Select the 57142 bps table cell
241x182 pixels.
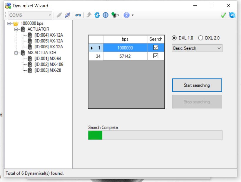pos(125,56)
